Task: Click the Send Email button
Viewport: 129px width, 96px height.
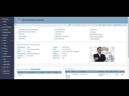Action: [94, 30]
